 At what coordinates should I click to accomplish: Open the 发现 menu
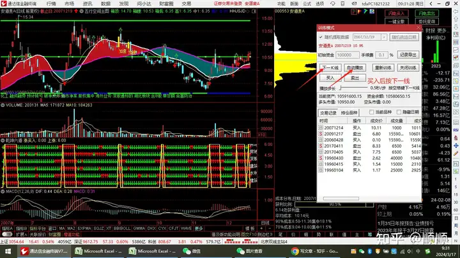click(124, 4)
